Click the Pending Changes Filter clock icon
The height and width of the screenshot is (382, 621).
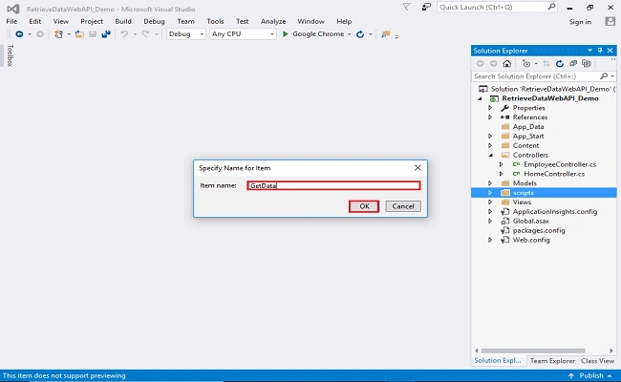click(526, 63)
